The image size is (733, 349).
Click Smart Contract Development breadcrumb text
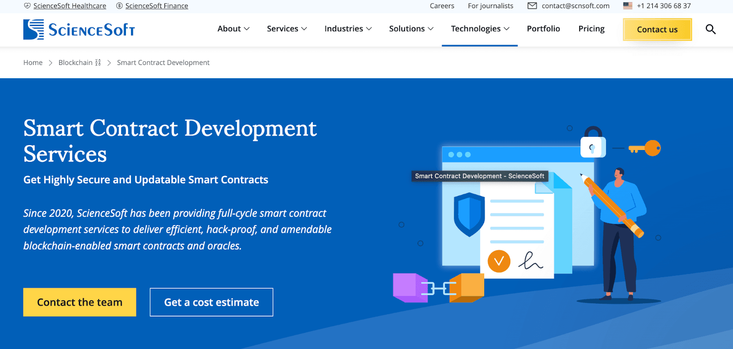pyautogui.click(x=163, y=63)
